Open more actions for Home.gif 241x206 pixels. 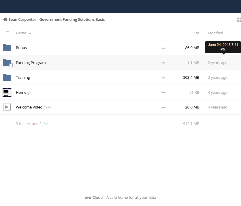point(163,93)
